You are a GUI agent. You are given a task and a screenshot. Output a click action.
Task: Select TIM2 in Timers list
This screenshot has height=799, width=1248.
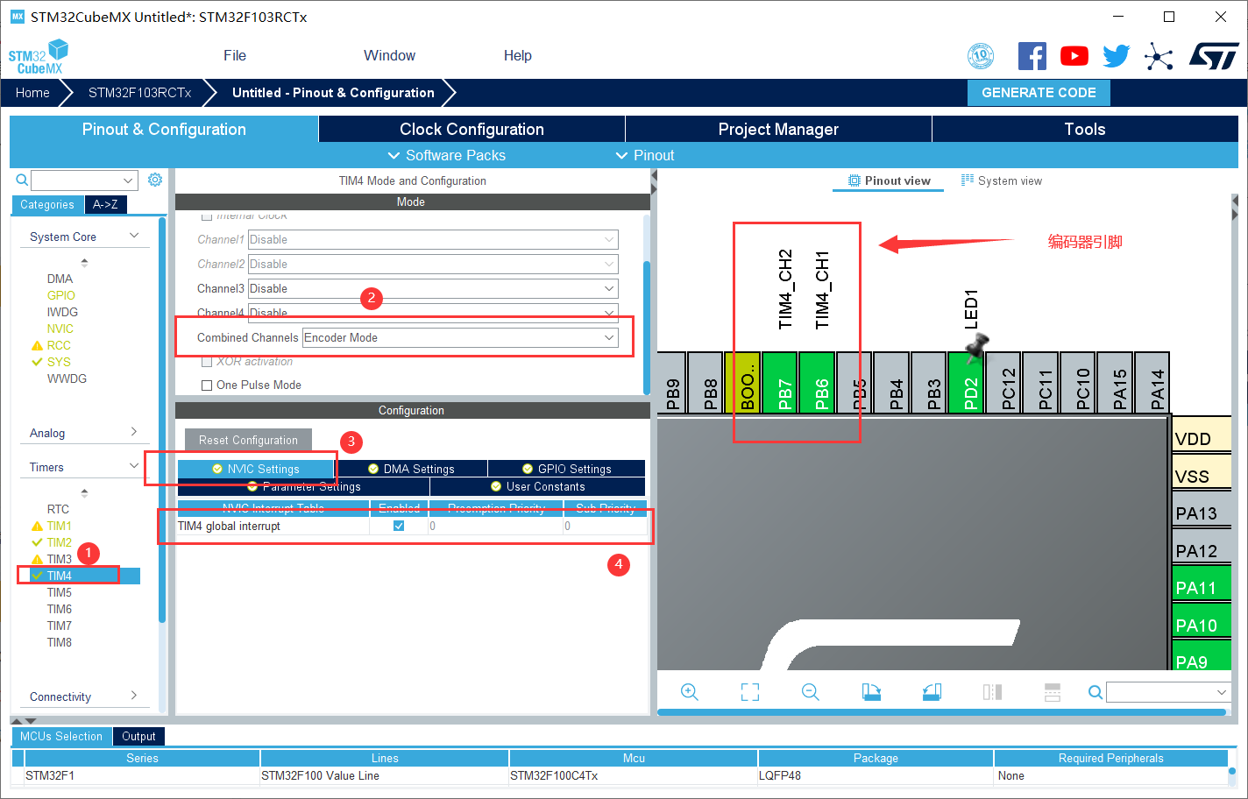point(60,542)
